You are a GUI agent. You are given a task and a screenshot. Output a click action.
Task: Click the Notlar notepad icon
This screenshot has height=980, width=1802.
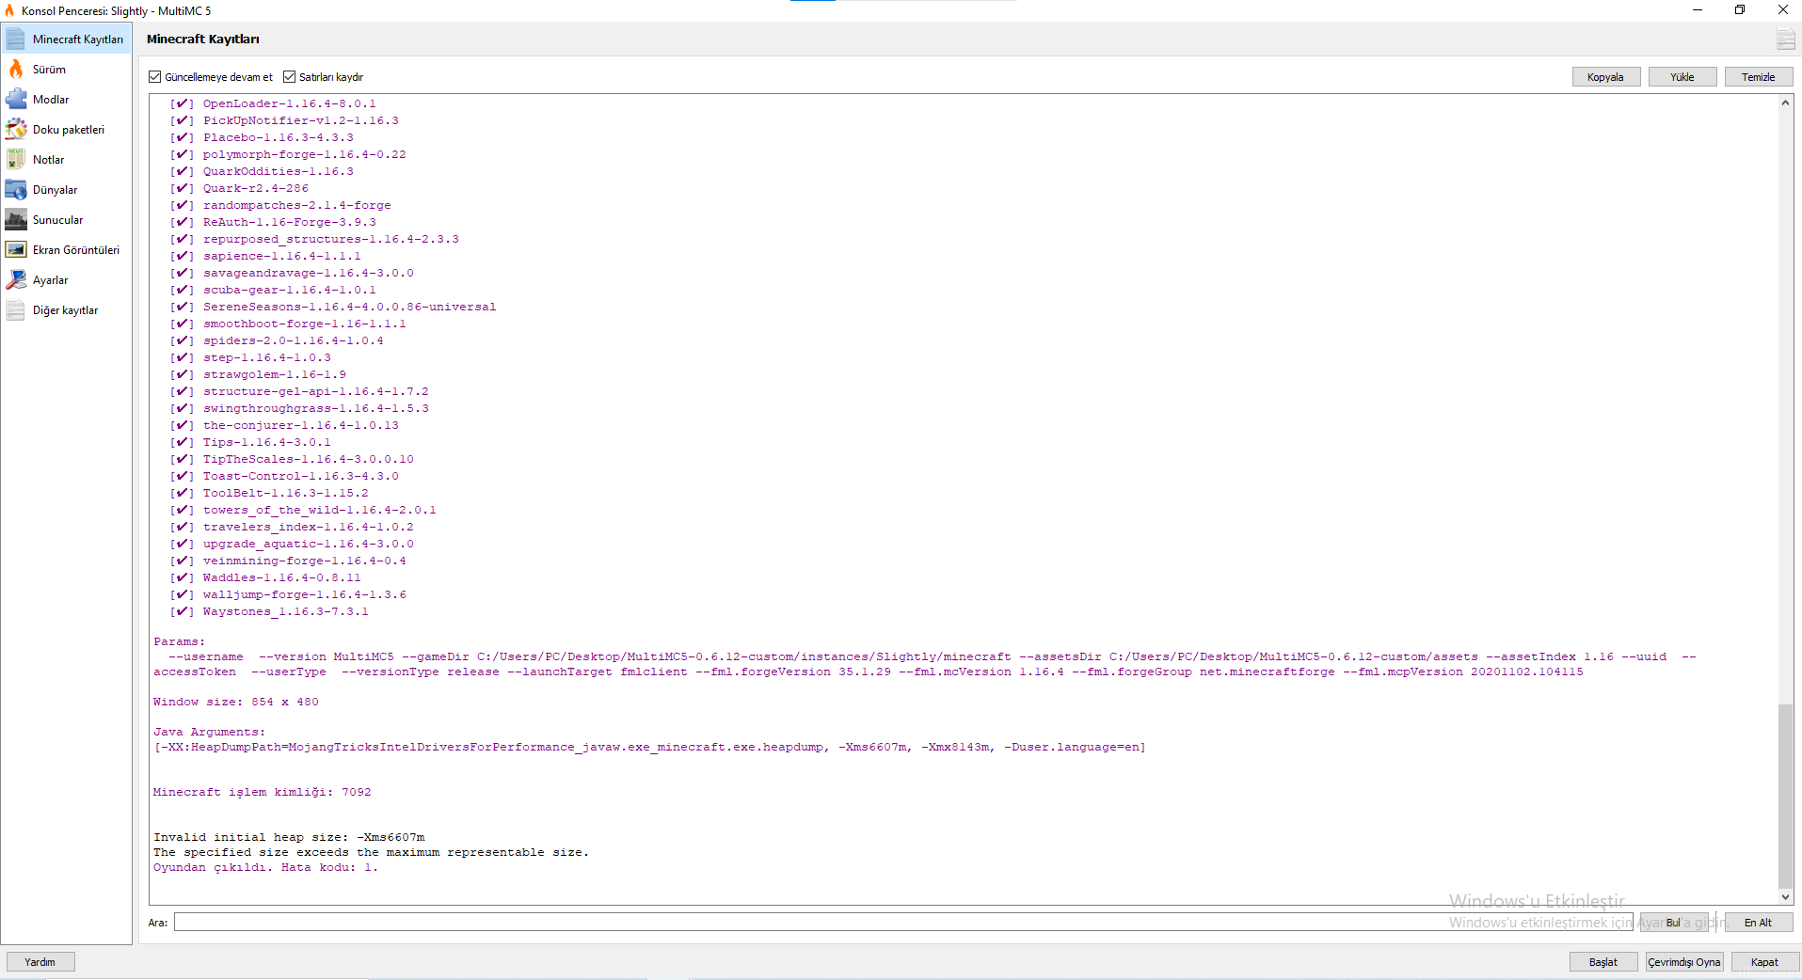[x=16, y=160]
